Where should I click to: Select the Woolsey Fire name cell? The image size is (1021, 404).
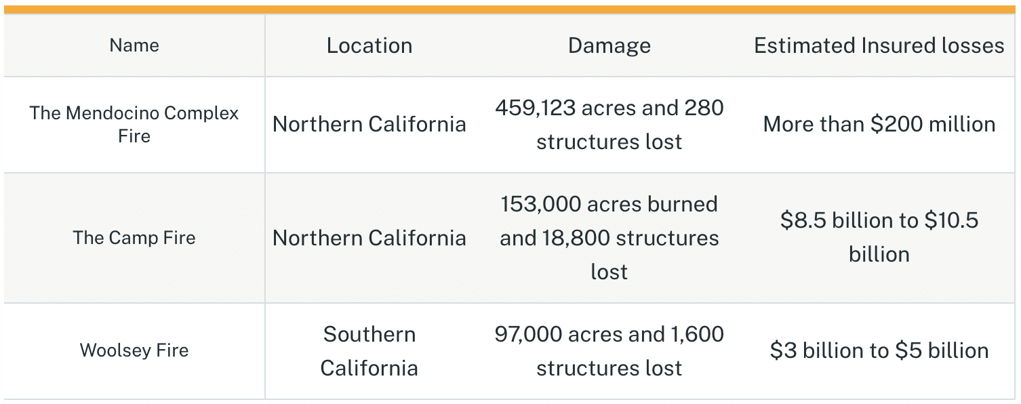tap(134, 350)
